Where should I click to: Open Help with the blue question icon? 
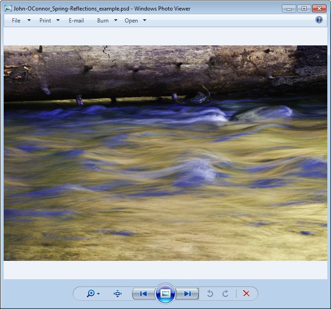click(319, 20)
